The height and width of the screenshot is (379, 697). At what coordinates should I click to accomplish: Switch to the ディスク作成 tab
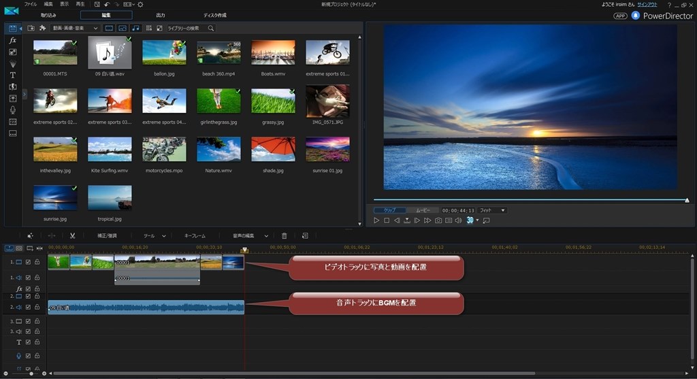coord(215,15)
